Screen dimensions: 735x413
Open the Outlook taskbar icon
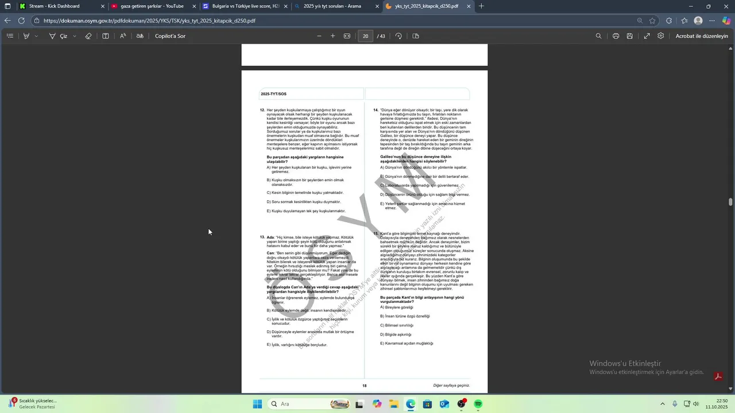point(444,404)
